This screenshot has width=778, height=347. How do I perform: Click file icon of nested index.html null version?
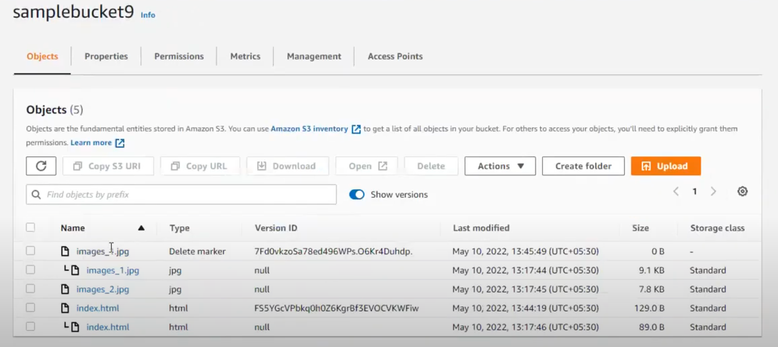pos(75,327)
